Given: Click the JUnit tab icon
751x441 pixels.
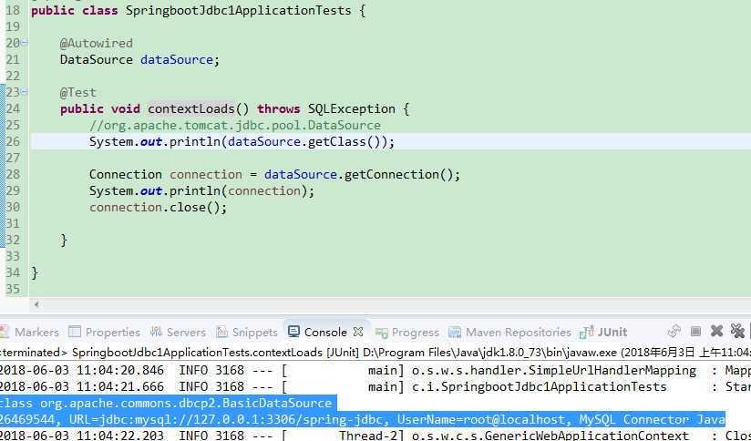Looking at the screenshot, I should (x=587, y=332).
